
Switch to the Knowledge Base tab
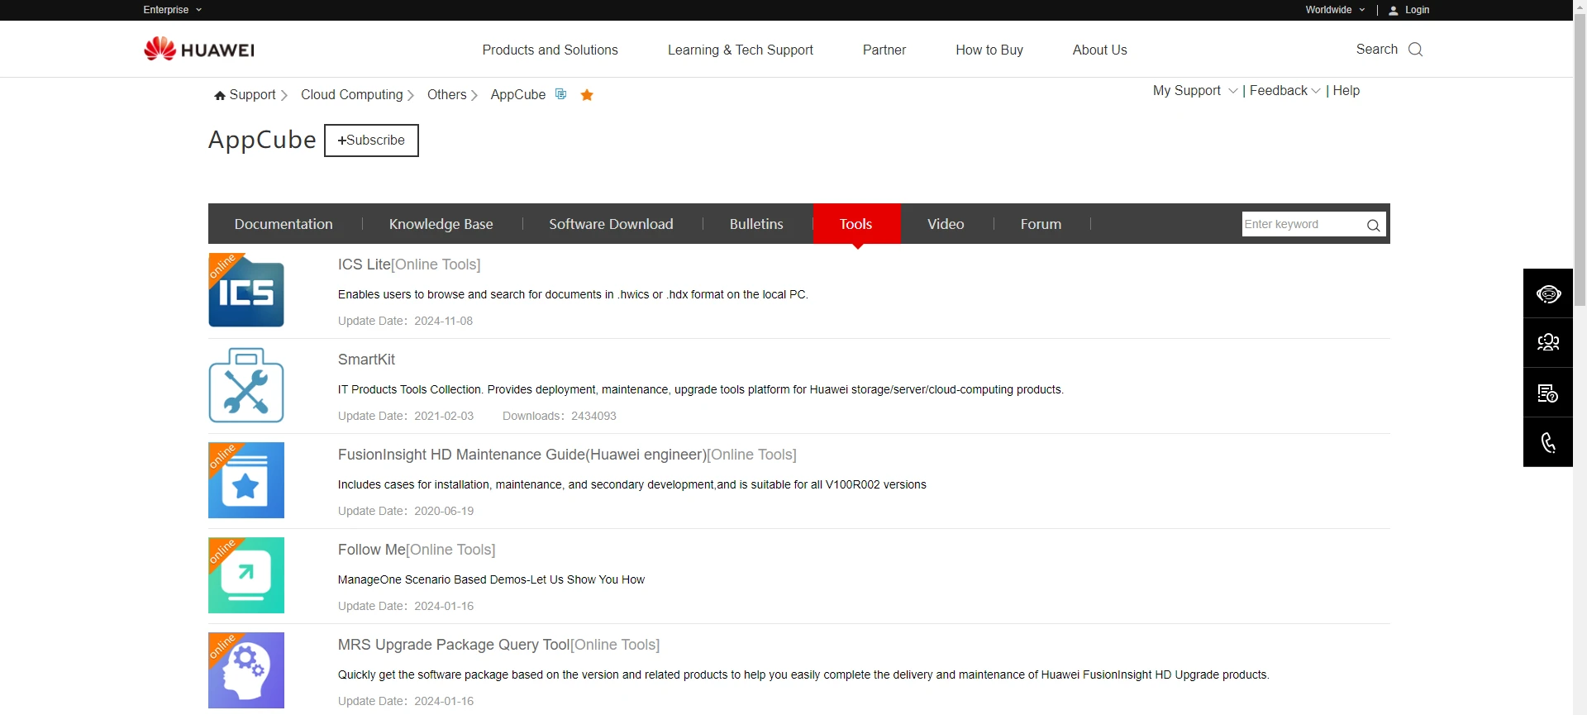441,224
